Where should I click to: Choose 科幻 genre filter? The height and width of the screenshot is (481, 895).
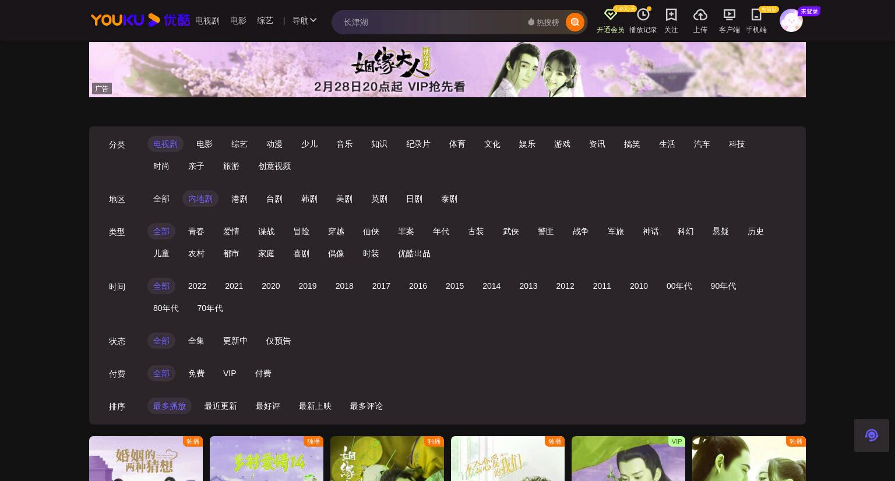click(686, 231)
